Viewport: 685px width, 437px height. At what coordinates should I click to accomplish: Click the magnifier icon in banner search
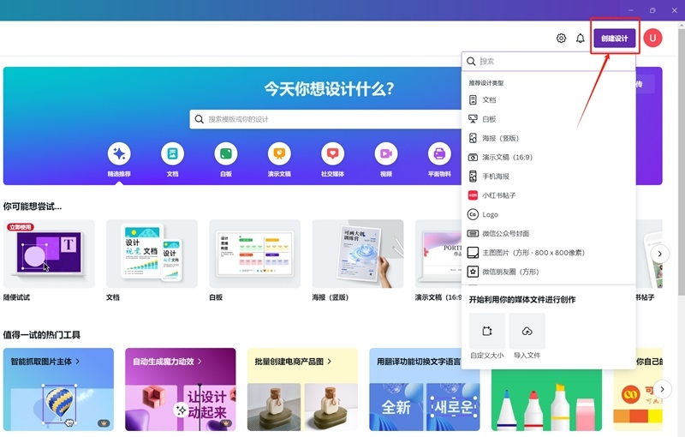coord(200,119)
